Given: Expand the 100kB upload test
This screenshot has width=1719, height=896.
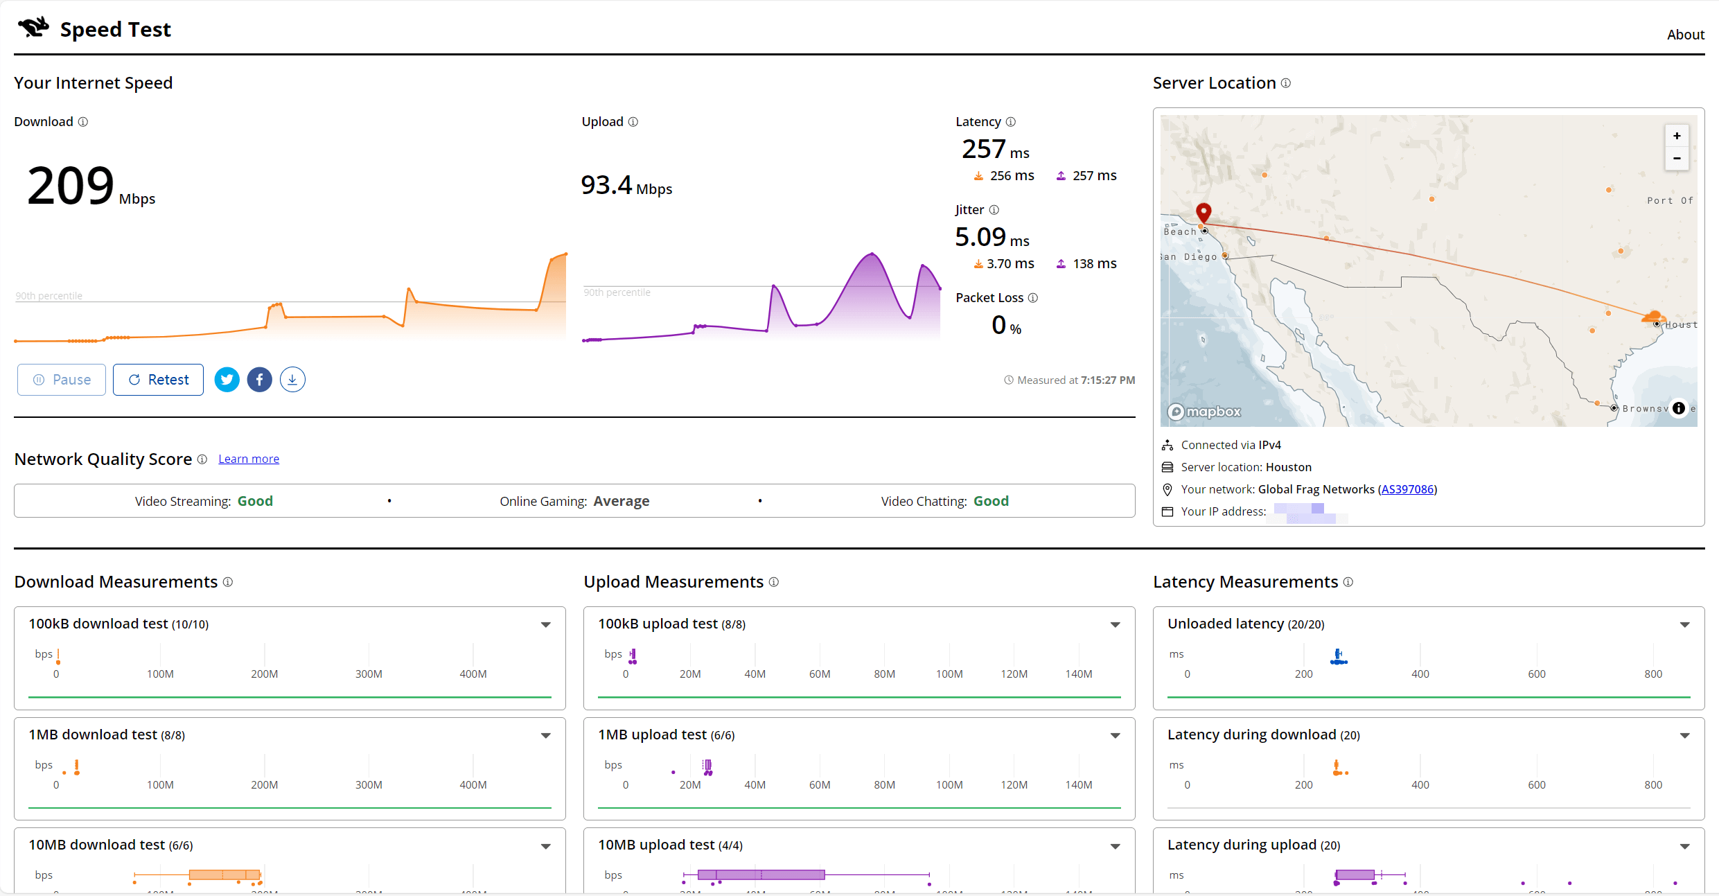Looking at the screenshot, I should click(x=1116, y=625).
